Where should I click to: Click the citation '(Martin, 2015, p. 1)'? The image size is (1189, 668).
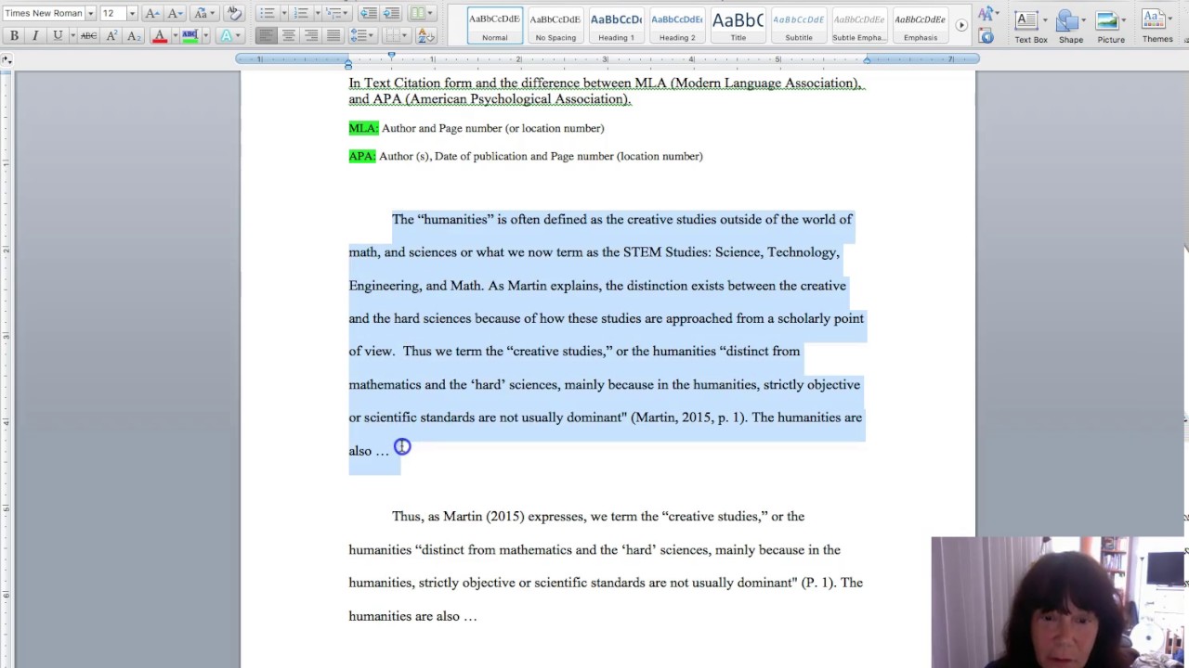coord(688,417)
